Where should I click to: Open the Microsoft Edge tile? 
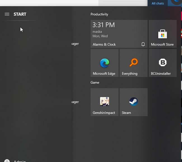[x=105, y=63]
